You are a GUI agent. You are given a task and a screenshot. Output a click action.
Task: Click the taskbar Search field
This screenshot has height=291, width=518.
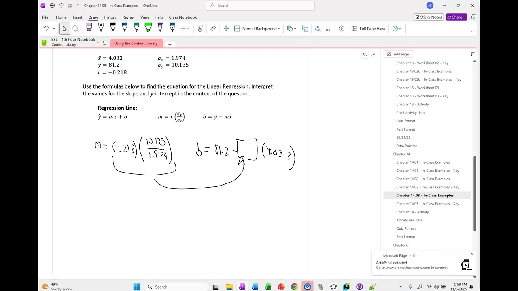point(176,287)
